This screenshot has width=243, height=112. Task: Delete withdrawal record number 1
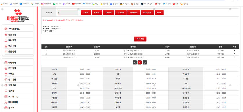pyautogui.click(x=234, y=57)
